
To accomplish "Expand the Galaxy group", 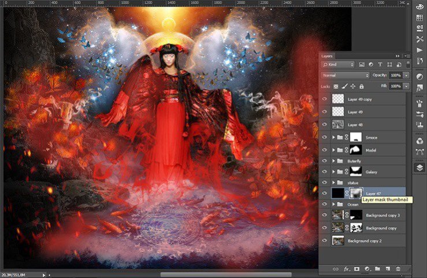I will click(333, 172).
